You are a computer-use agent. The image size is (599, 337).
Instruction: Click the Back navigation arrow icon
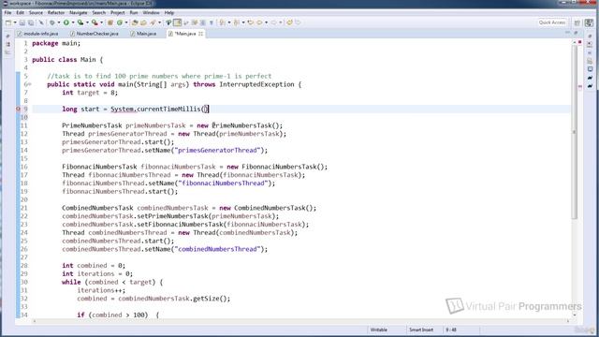click(259, 22)
